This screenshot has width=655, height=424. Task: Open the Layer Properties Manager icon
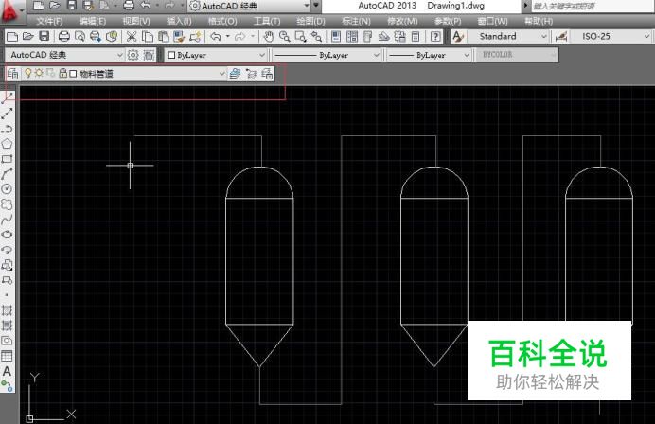click(x=12, y=74)
